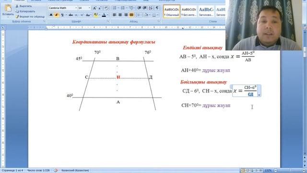
Task: Toggle bold formatting (Ж)
Action: point(51,15)
